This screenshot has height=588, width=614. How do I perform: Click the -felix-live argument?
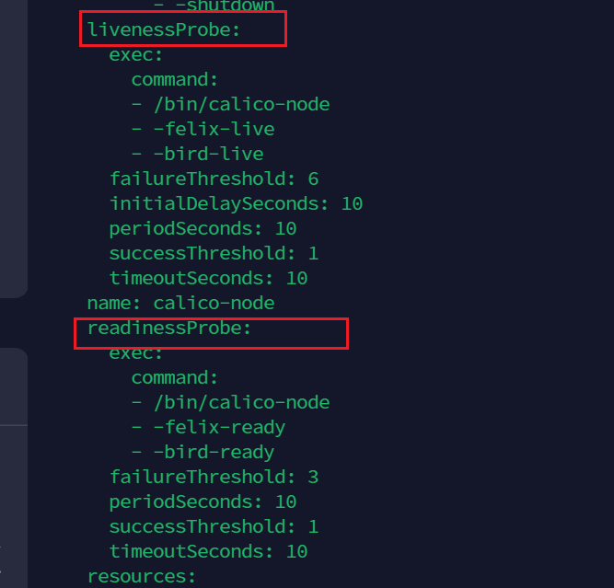(x=213, y=129)
